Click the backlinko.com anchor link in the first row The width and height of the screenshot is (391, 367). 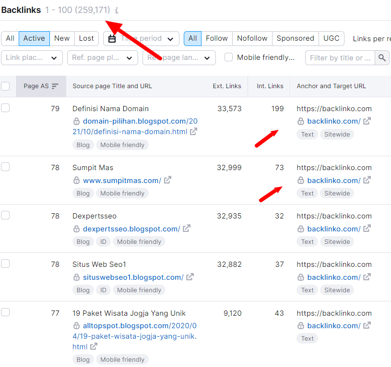tap(333, 121)
